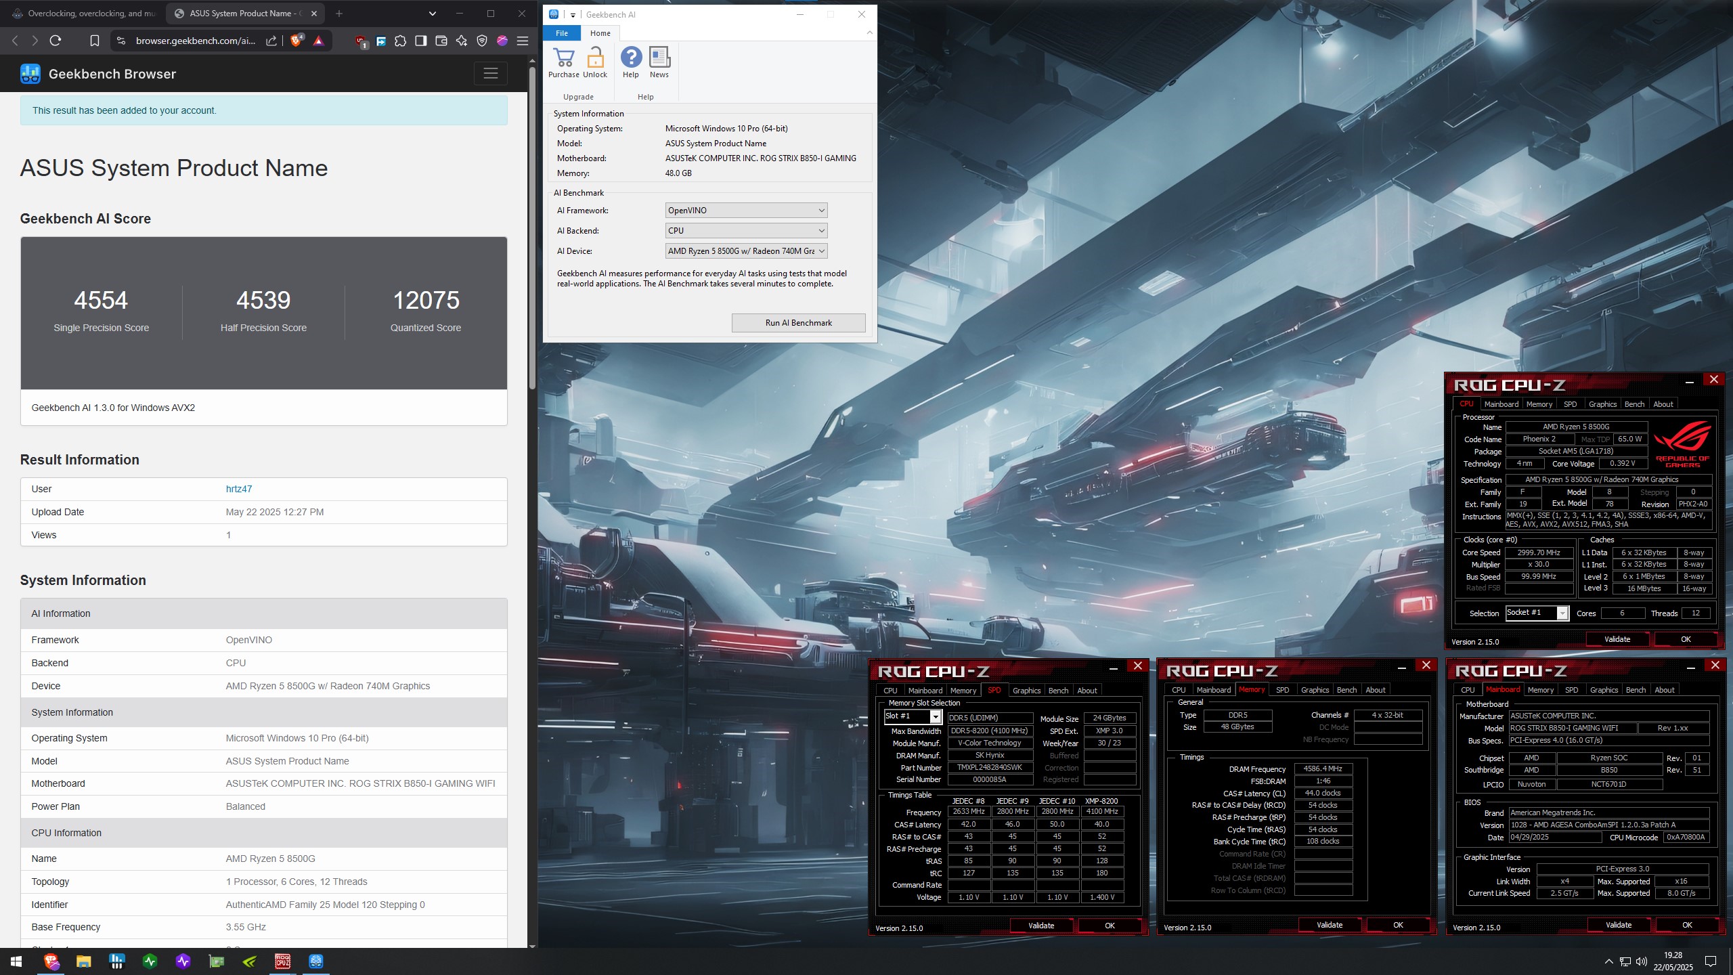Click the Unlock padlock icon

point(595,58)
